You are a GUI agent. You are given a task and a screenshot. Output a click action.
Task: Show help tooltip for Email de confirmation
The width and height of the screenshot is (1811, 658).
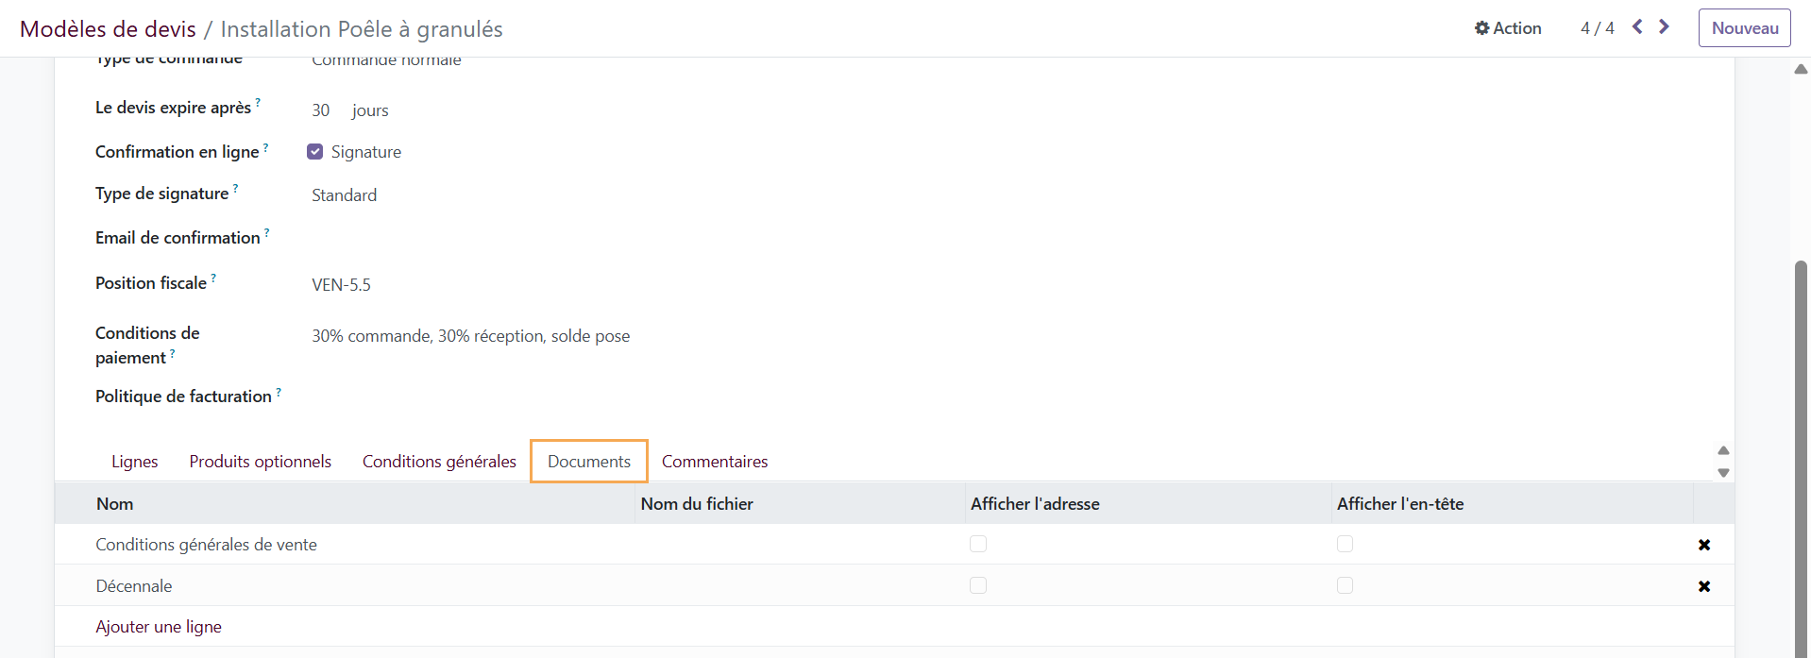266,233
